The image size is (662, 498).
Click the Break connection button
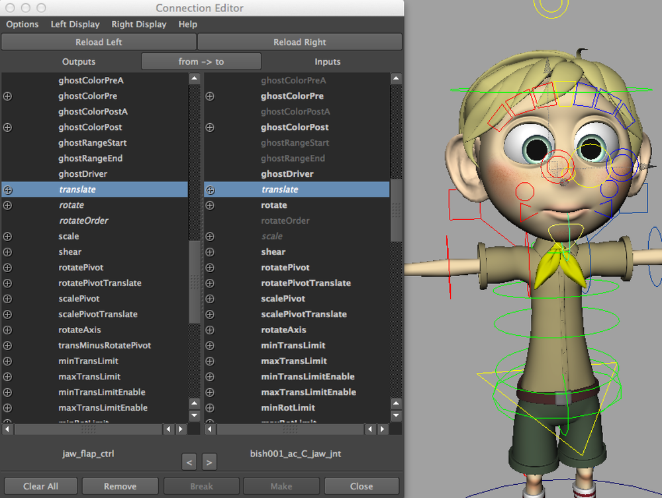201,486
